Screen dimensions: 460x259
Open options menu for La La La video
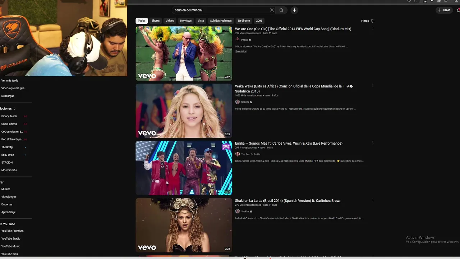tap(373, 200)
